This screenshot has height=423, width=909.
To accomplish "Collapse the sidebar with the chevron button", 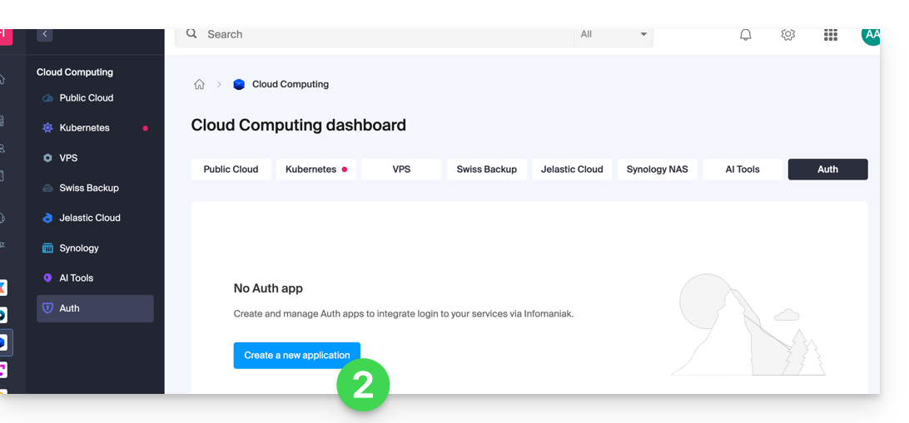I will (45, 34).
